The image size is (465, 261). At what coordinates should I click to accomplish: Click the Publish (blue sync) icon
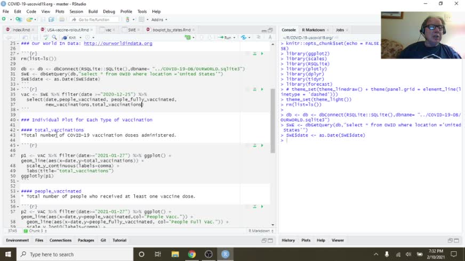244,37
